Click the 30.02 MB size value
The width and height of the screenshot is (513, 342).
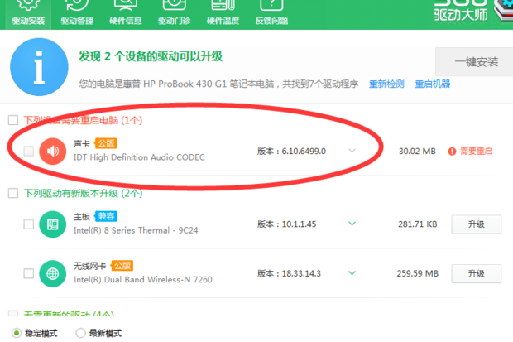pos(417,152)
